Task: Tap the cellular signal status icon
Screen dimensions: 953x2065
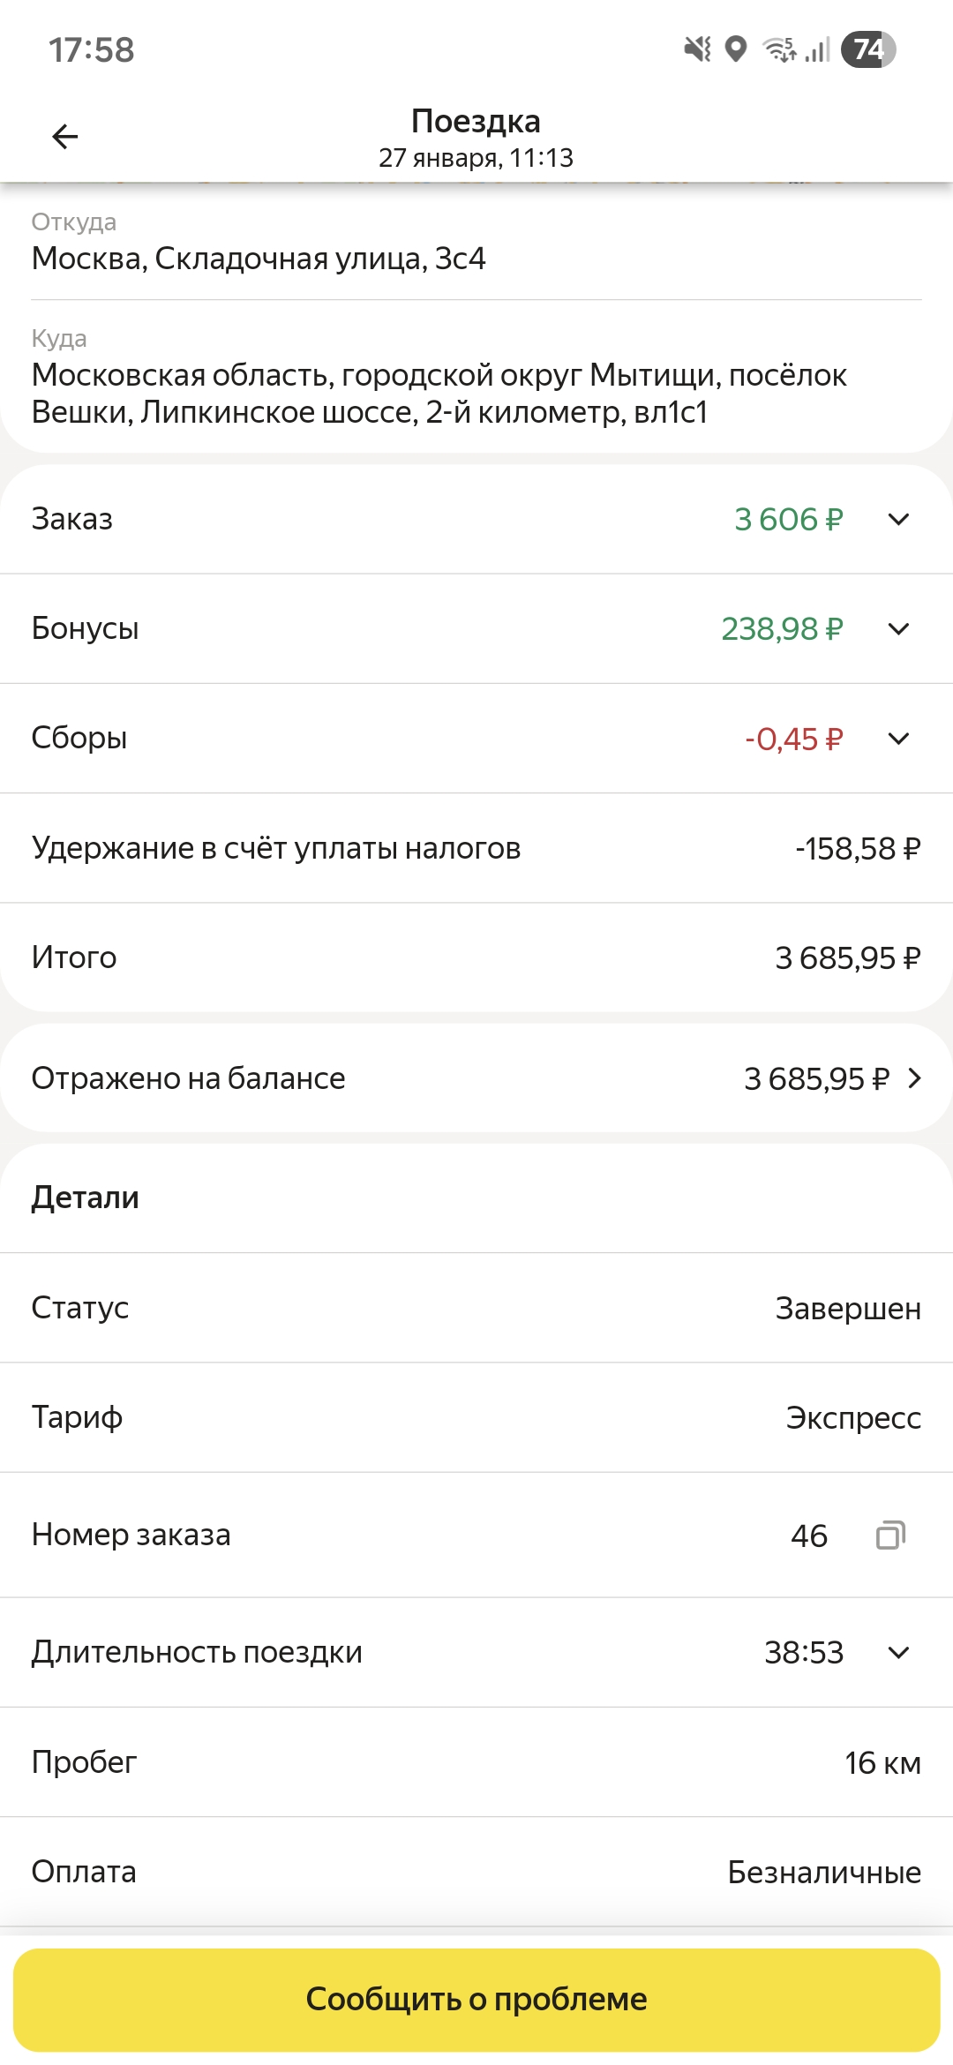Action: pyautogui.click(x=818, y=49)
